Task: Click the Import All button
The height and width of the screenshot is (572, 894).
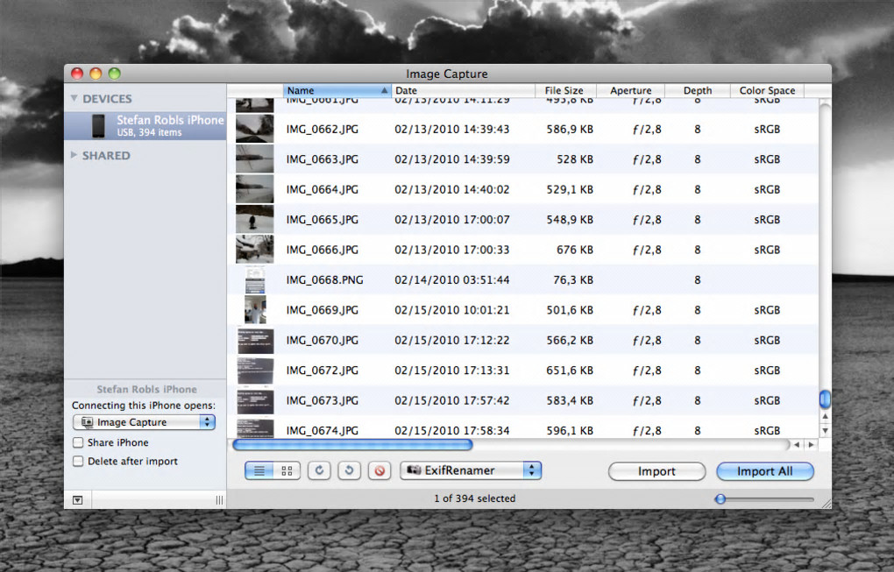Action: point(764,471)
